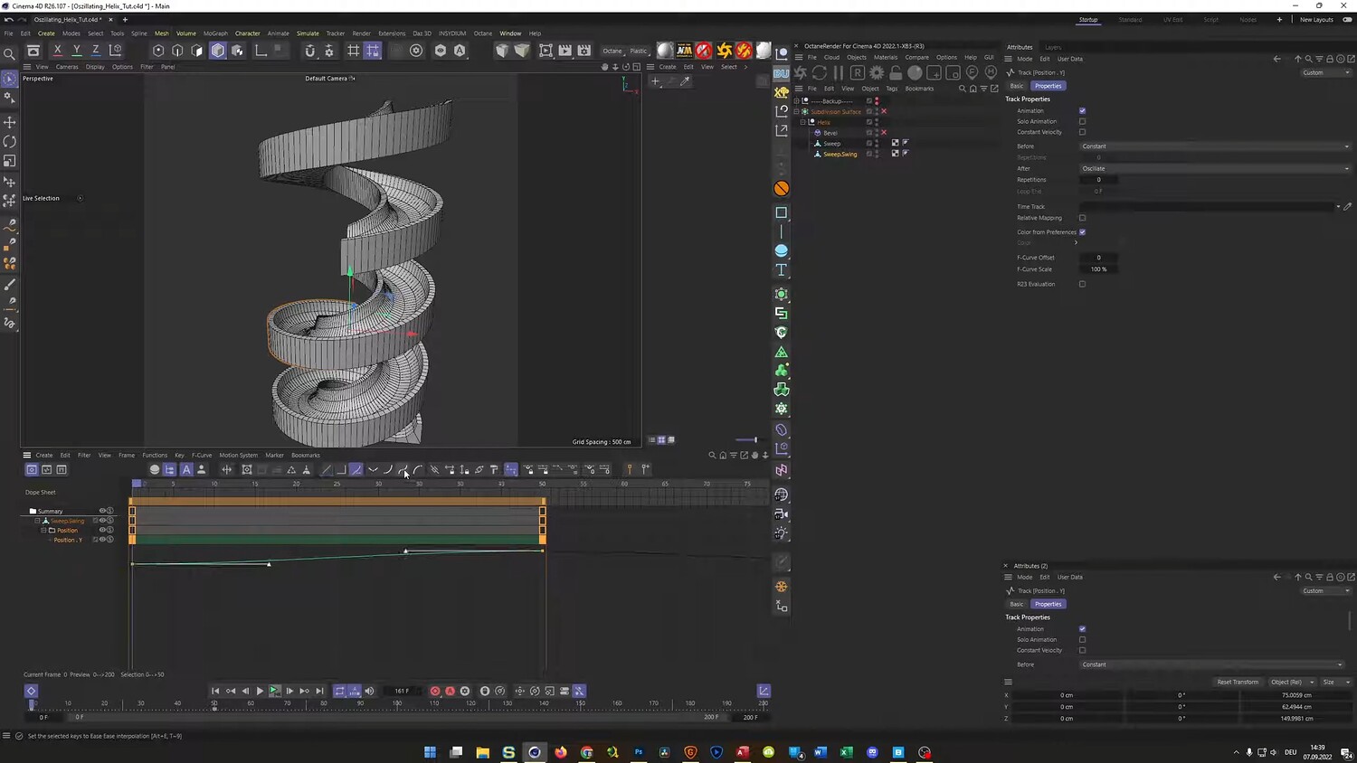
Task: Set selected keys to step interpolation icon
Action: click(x=341, y=469)
